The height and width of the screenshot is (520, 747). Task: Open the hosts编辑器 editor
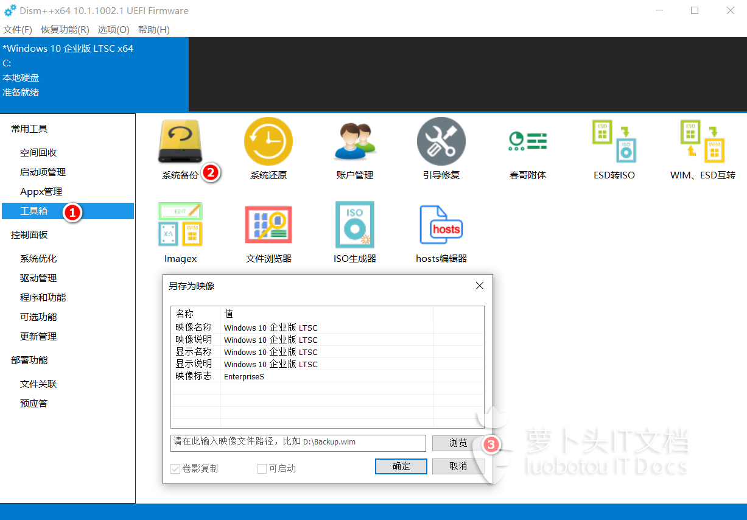(x=441, y=225)
